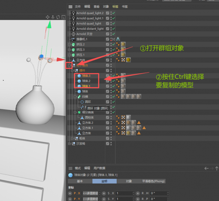Click the viewport pan (move camera) icon
Screen dimensions: 219x201
(47, 17)
